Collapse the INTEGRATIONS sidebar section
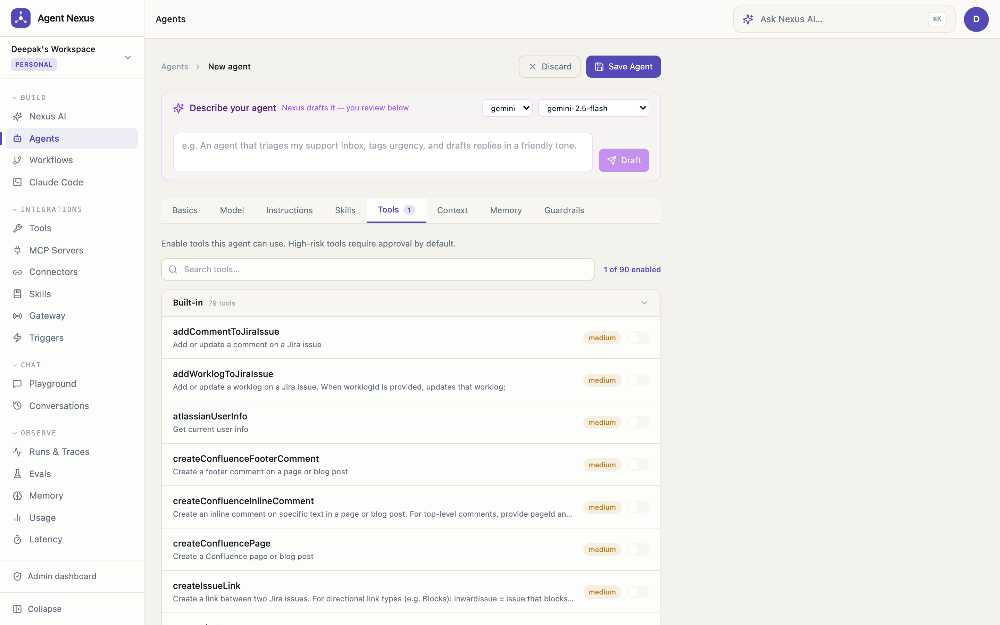The width and height of the screenshot is (1000, 625). [x=47, y=210]
